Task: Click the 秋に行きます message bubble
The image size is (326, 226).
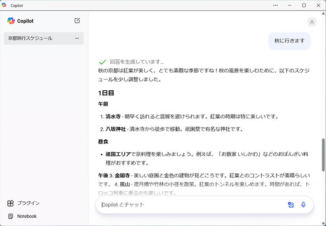Action: [289, 41]
